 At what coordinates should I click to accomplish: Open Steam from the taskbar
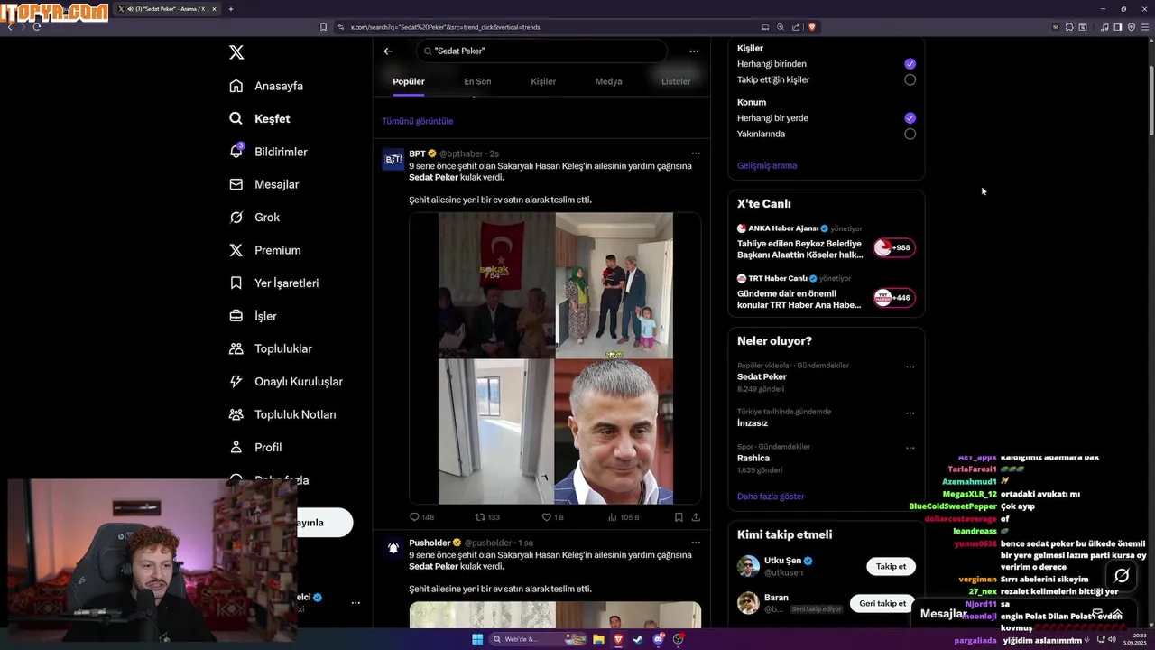638,639
